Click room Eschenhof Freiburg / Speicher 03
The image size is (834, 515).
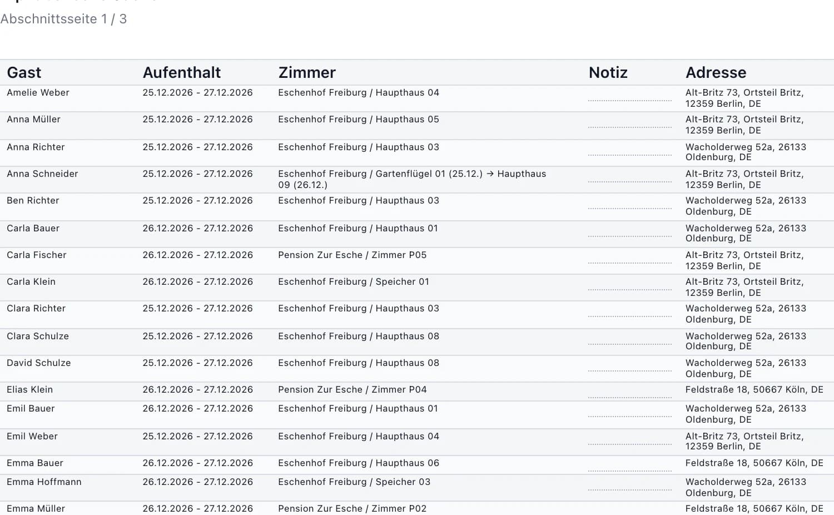(354, 482)
